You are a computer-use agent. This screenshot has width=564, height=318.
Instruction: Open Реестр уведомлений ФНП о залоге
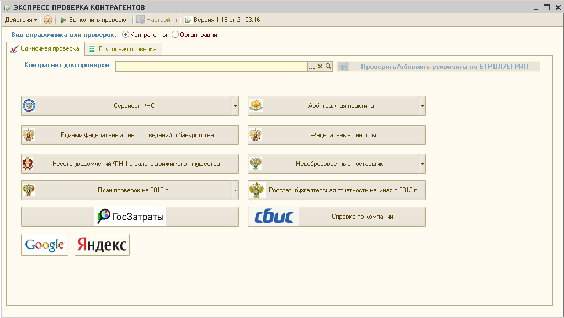(130, 164)
